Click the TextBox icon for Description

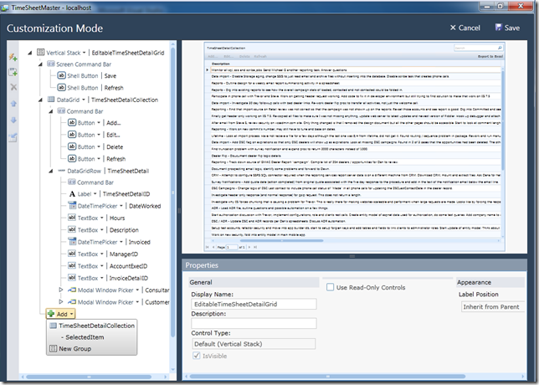tap(72, 229)
